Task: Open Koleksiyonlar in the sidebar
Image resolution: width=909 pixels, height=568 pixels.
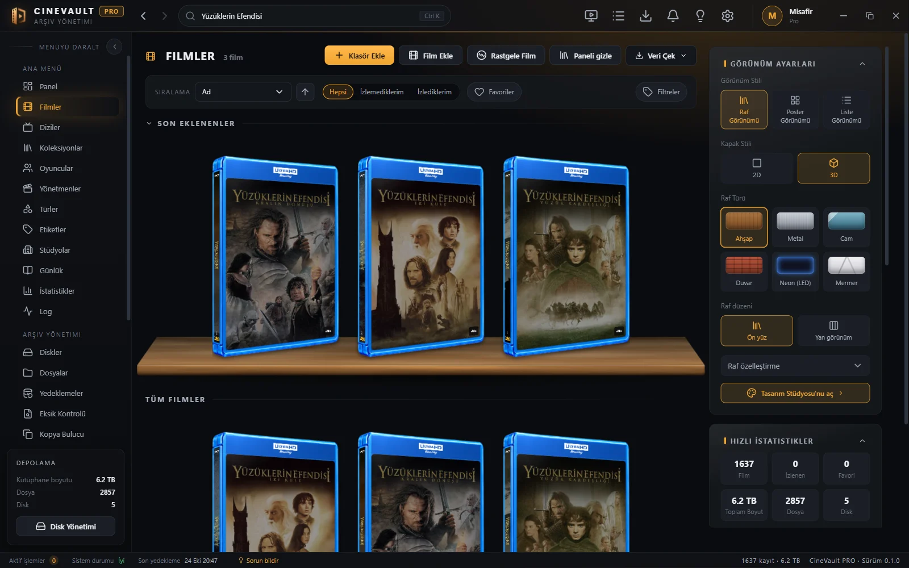Action: point(68,148)
